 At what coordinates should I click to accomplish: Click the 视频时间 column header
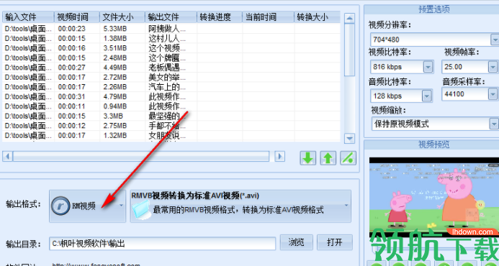point(77,17)
